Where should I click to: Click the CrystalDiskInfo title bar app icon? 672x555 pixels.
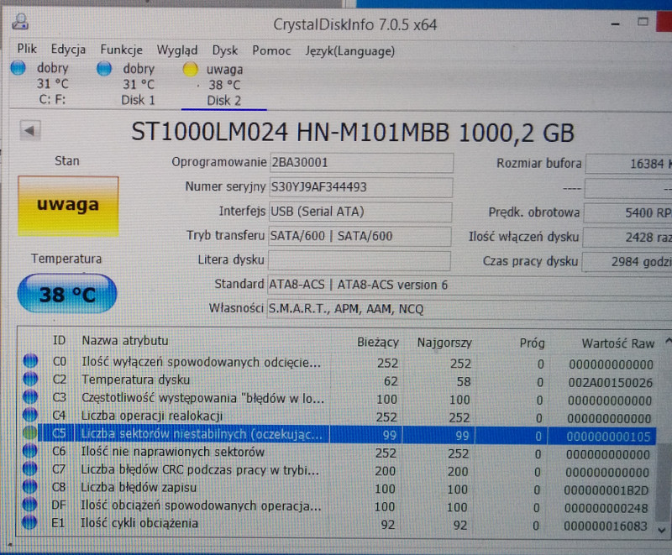tap(20, 22)
